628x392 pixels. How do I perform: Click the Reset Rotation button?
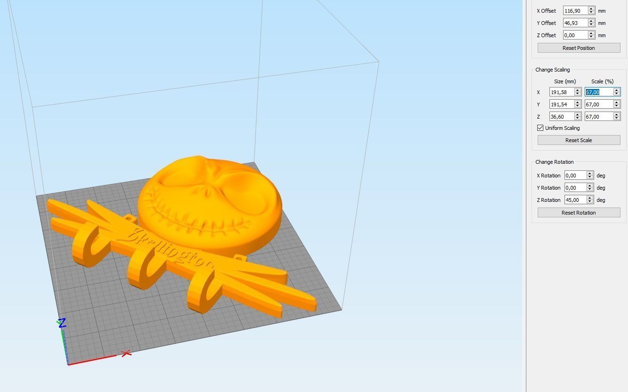(579, 213)
